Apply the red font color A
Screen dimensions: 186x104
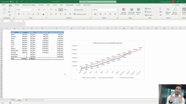[x=43, y=14]
